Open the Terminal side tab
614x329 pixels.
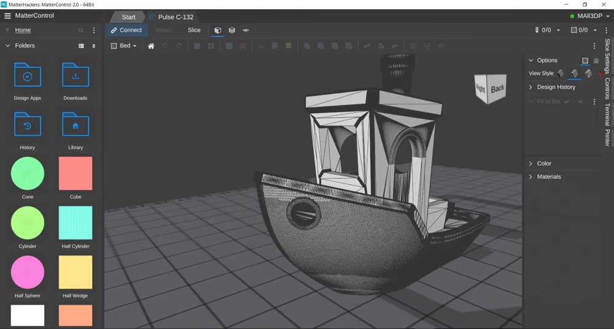click(607, 115)
